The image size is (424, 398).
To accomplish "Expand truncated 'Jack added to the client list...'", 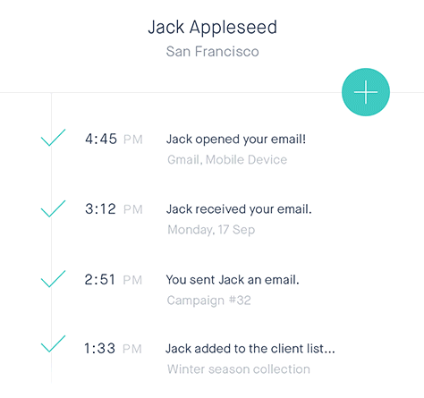I will (x=250, y=349).
